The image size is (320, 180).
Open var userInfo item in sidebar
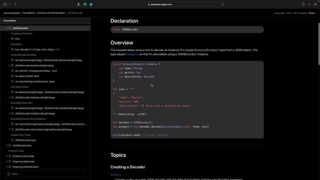[36, 71]
